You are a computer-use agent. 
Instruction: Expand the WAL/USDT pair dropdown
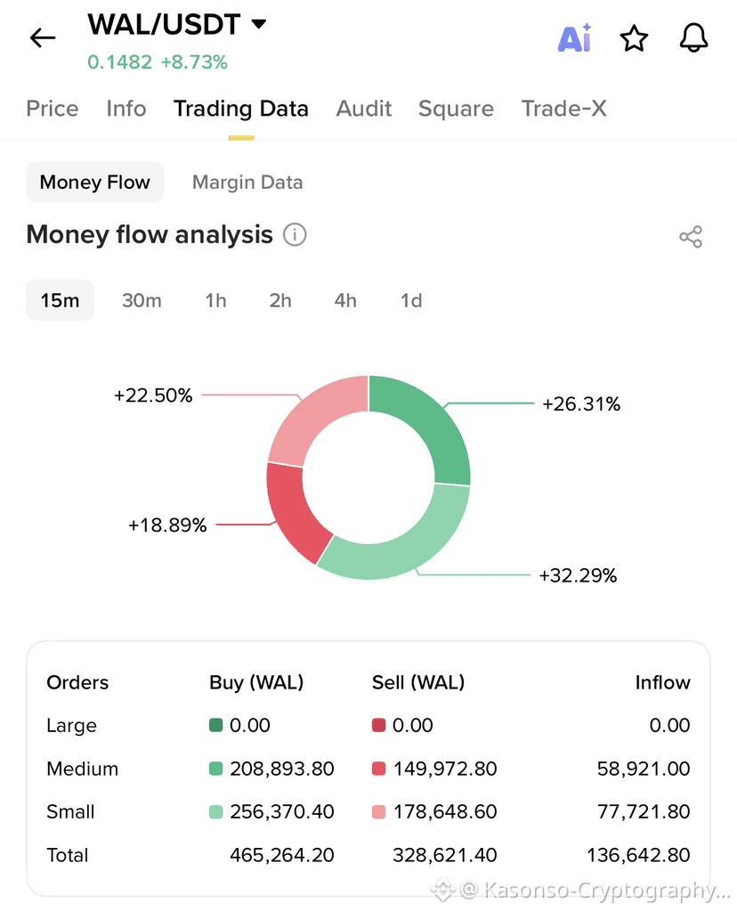coord(259,24)
